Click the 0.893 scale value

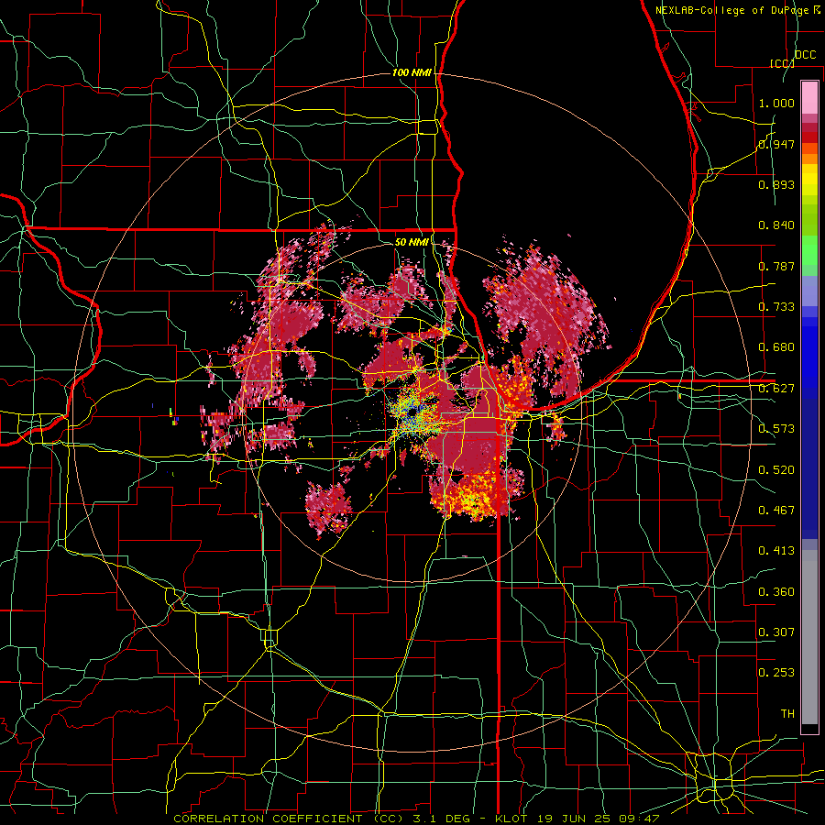776,184
